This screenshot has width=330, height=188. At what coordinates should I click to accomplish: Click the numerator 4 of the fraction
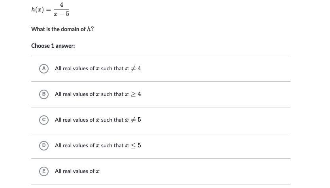point(62,5)
